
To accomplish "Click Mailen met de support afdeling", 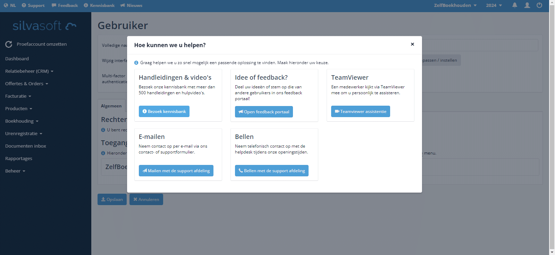I will [x=176, y=170].
